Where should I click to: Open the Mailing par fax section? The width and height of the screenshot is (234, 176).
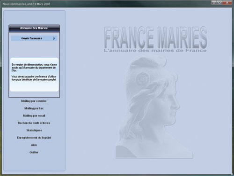[x=34, y=108]
